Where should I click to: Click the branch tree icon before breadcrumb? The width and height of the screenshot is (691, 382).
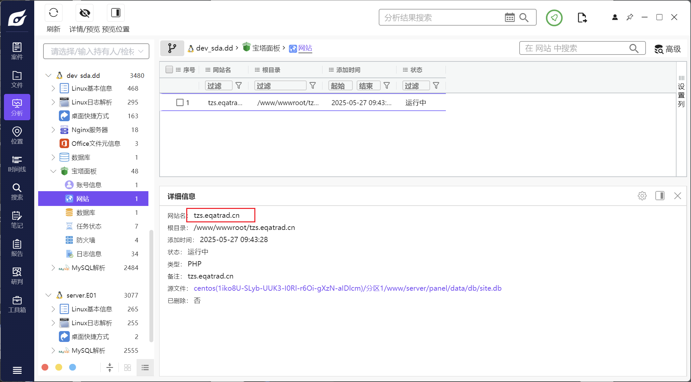pos(172,48)
